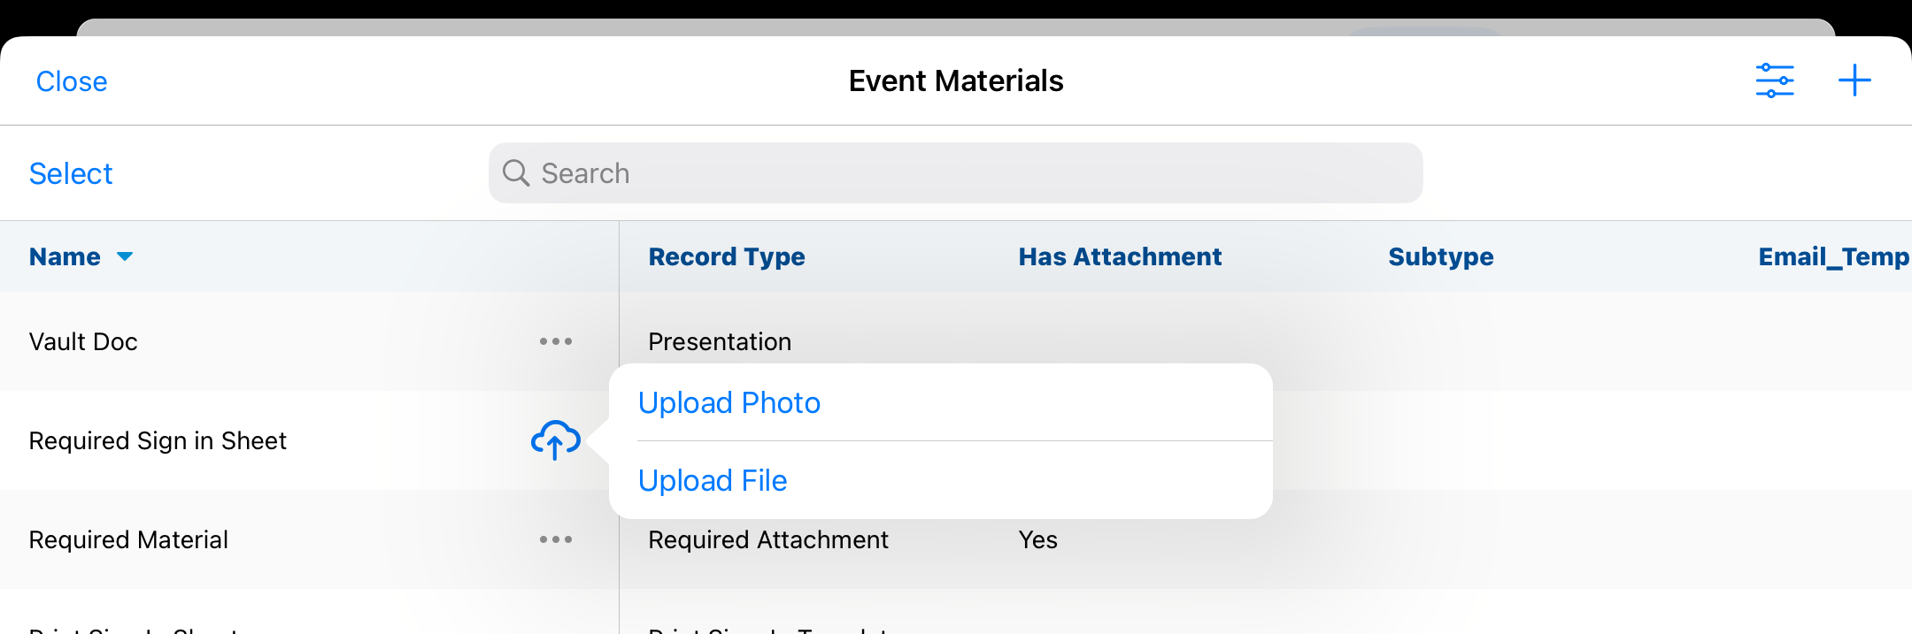This screenshot has width=1912, height=634.
Task: Expand the Name column sort arrow
Action: (x=125, y=256)
